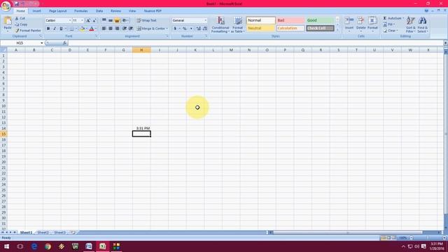Apply Comma Style

tap(191, 29)
